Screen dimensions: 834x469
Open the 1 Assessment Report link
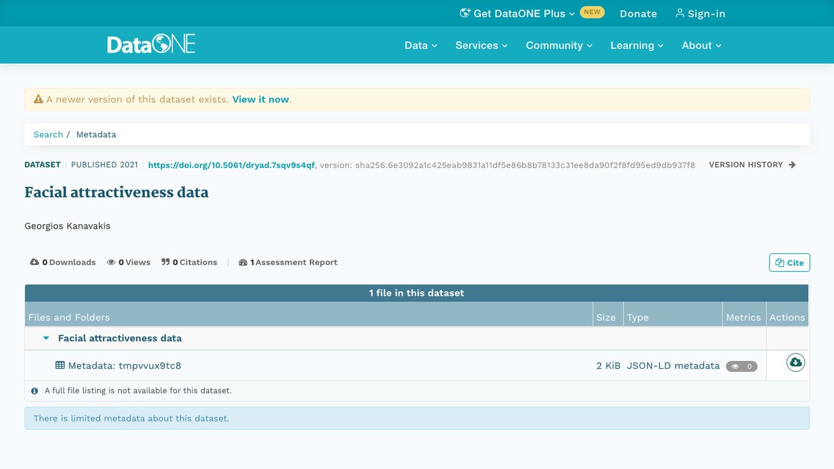click(x=288, y=263)
